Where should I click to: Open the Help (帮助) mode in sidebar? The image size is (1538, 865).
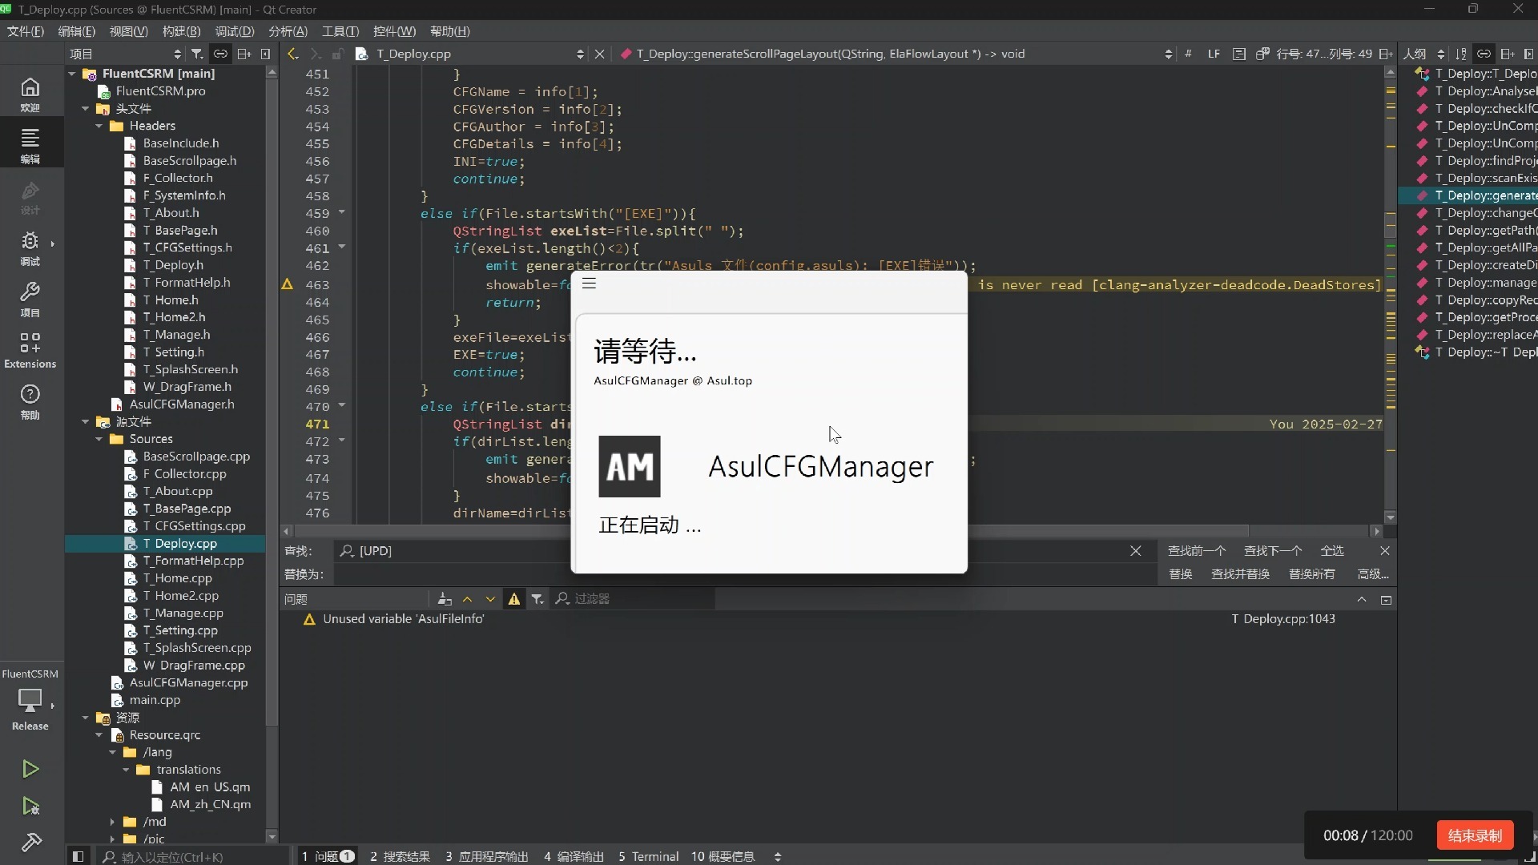[x=30, y=401]
